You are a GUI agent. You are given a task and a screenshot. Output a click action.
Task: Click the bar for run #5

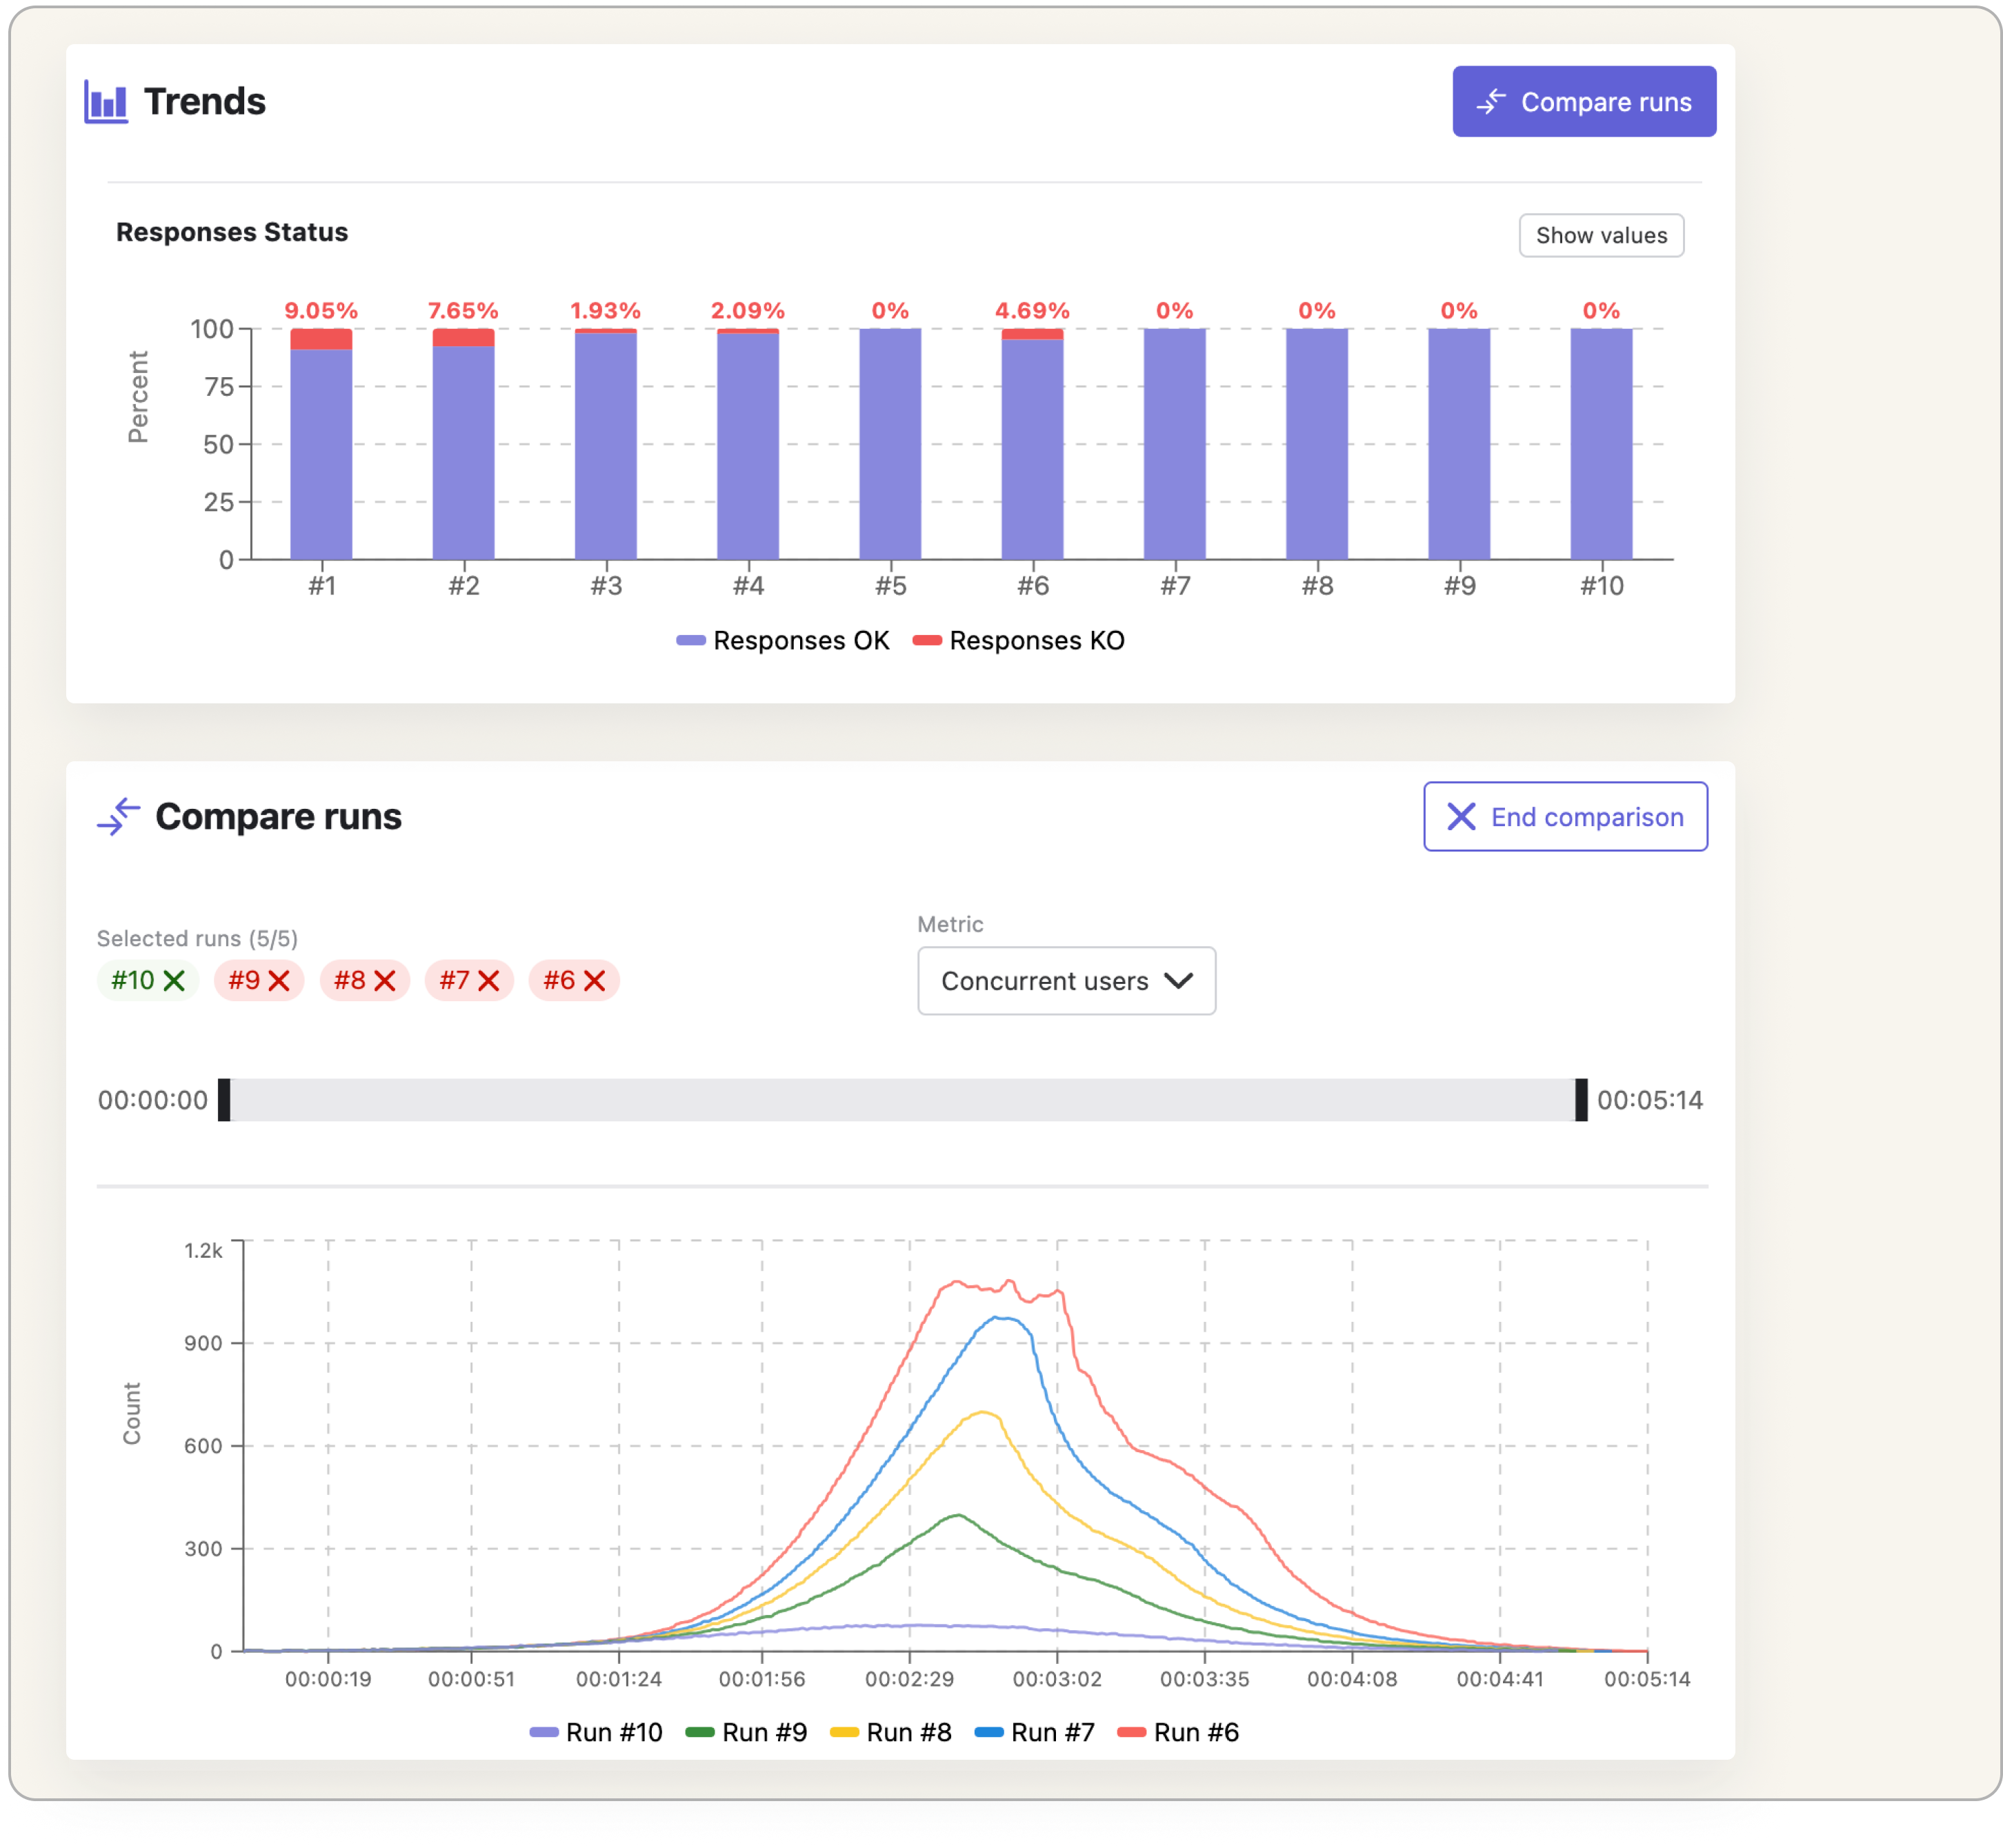click(890, 443)
